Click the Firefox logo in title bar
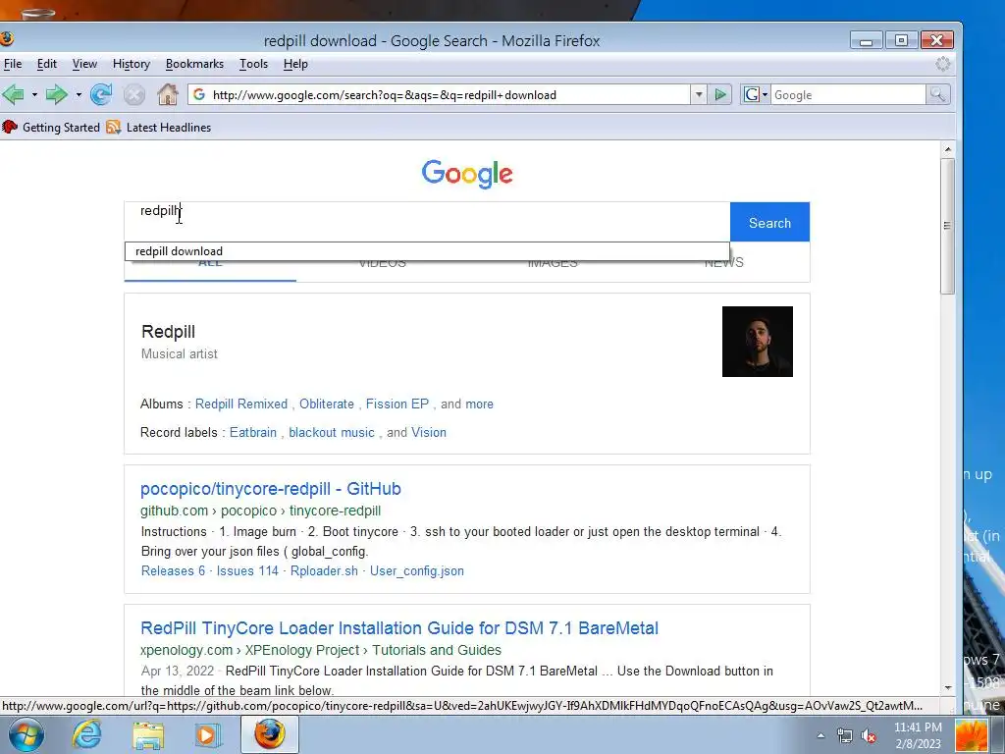1005x754 pixels. coord(7,39)
